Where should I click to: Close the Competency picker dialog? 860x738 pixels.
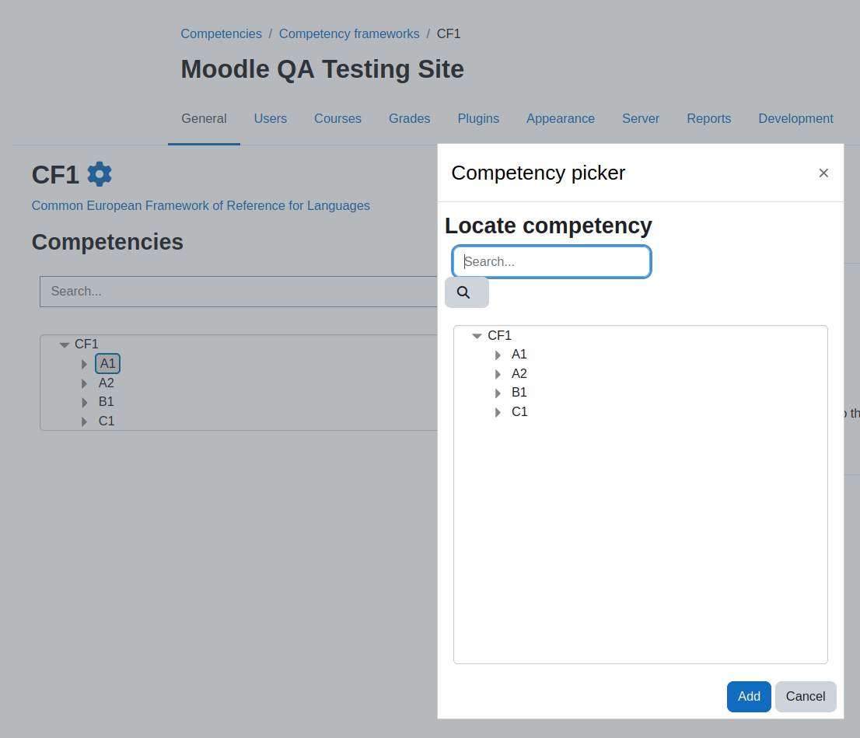click(823, 173)
